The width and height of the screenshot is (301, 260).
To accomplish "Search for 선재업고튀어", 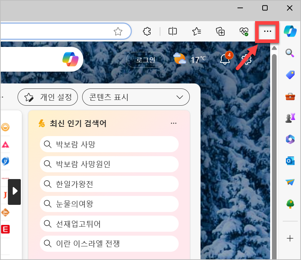I will (109, 223).
